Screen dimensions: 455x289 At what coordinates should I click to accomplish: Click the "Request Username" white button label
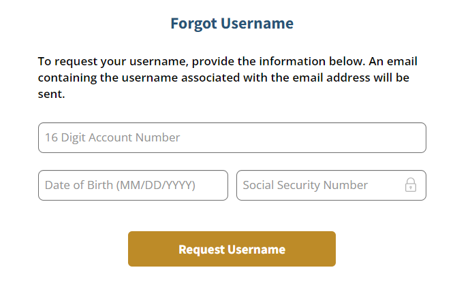tap(232, 250)
